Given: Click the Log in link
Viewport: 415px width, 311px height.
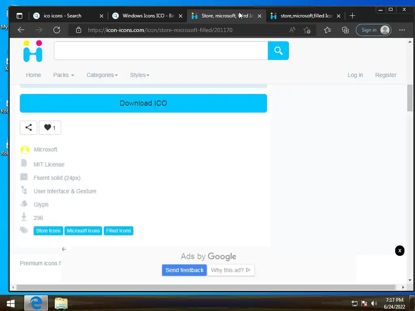Looking at the screenshot, I should [355, 75].
